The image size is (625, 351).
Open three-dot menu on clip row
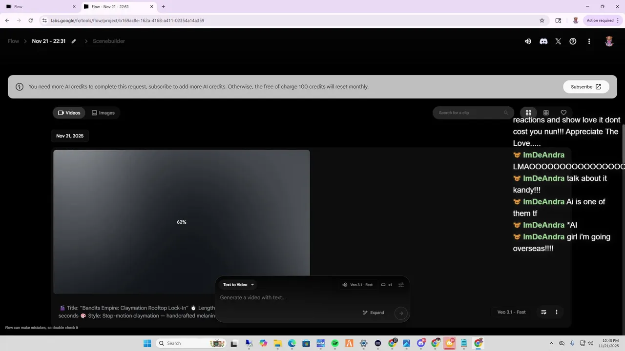tap(557, 312)
